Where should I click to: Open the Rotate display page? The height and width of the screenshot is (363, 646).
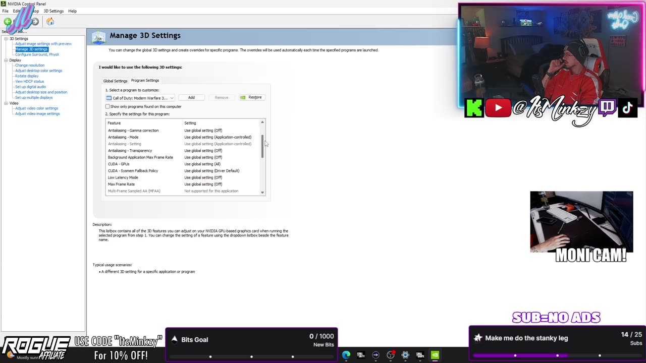pyautogui.click(x=27, y=76)
